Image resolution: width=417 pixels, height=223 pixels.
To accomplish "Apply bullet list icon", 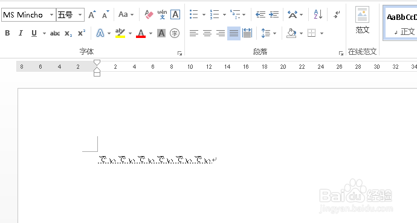I will click(x=194, y=14).
